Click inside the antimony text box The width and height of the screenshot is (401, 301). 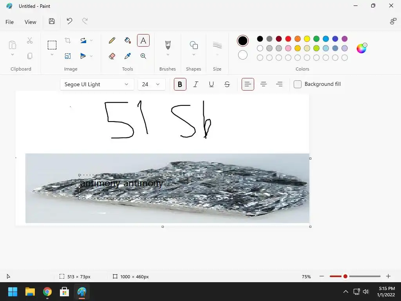point(155,187)
